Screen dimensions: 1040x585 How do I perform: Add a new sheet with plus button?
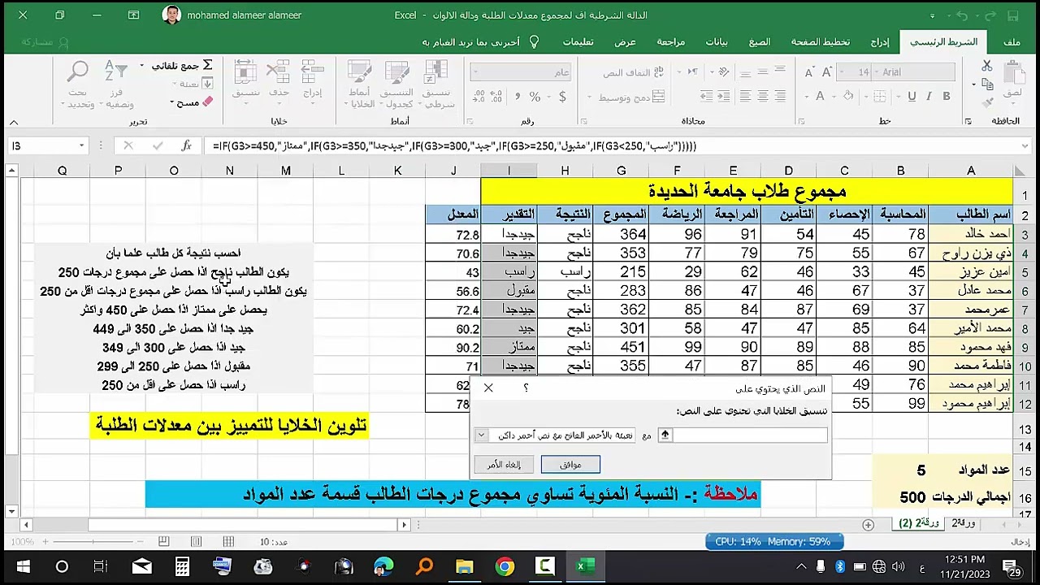tap(868, 525)
